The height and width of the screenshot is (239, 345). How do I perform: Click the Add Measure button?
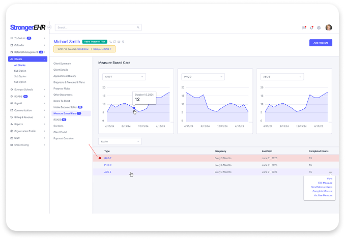coord(321,43)
